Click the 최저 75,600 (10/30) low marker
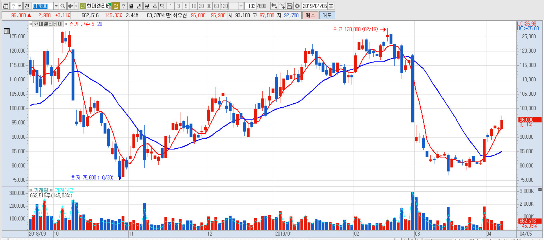 tap(92, 177)
